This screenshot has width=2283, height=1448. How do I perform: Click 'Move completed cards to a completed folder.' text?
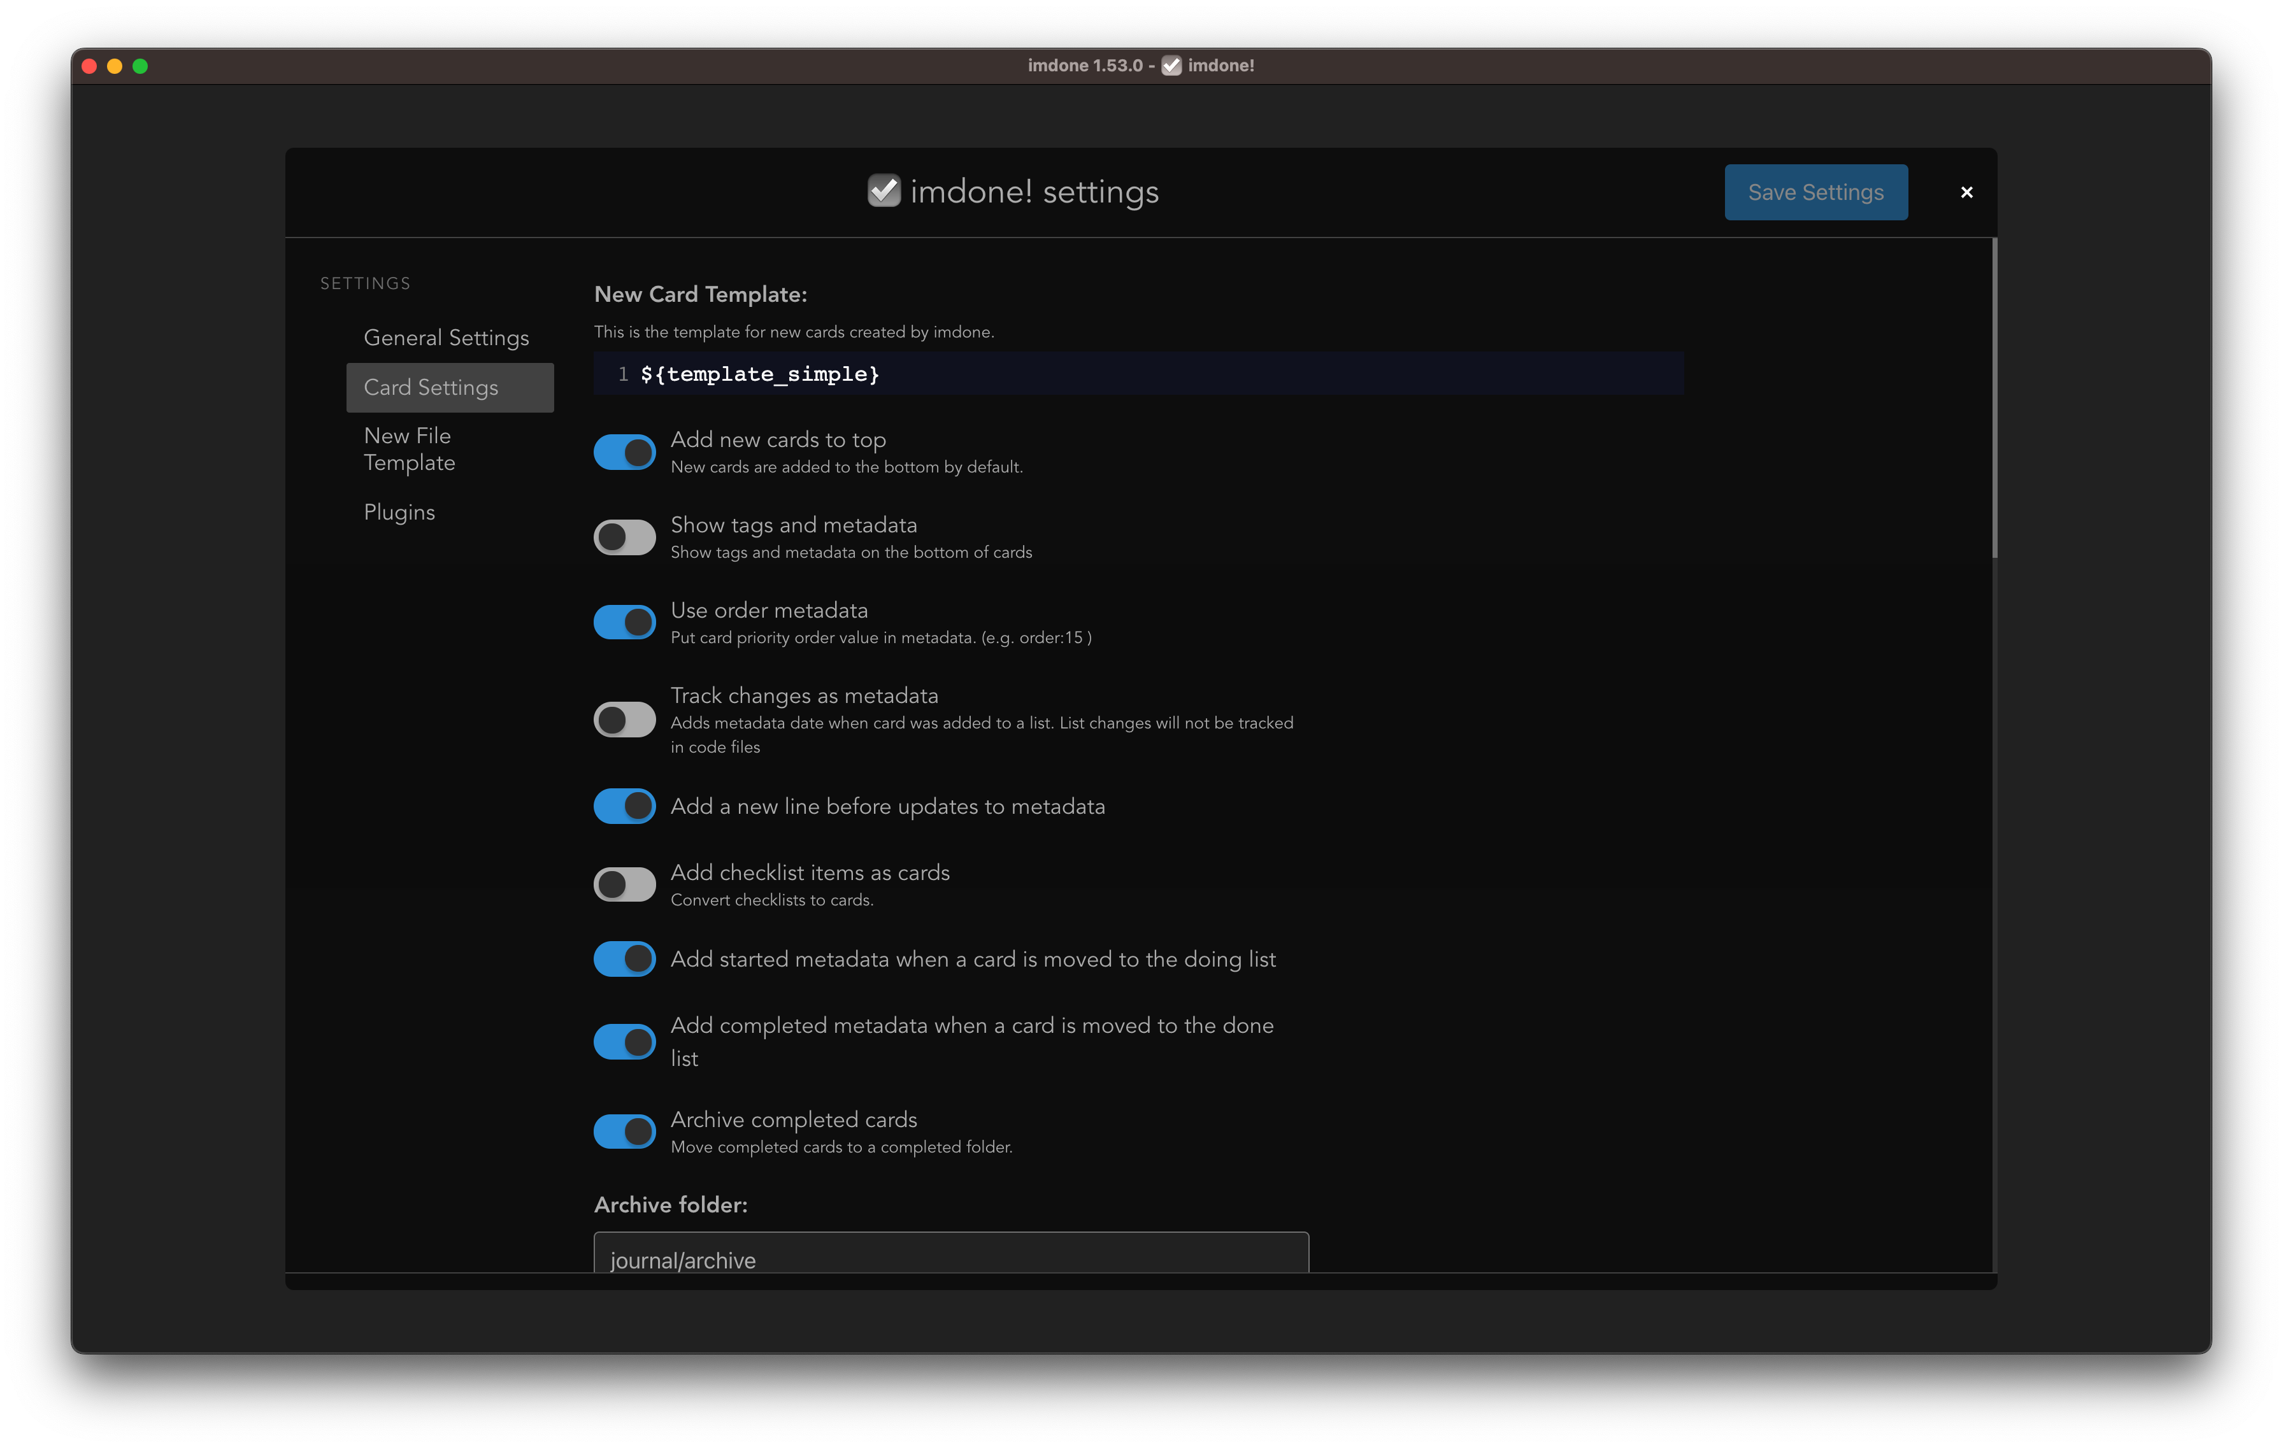coord(841,1147)
